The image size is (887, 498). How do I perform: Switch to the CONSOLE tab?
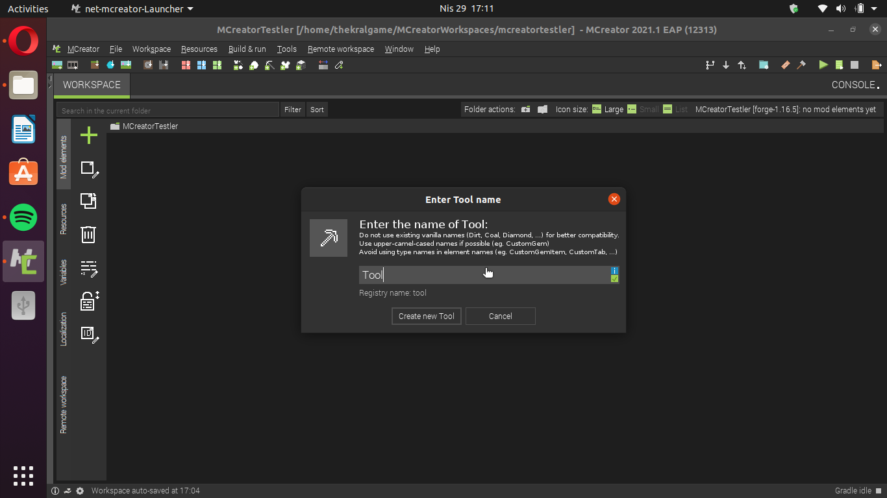[x=856, y=85]
